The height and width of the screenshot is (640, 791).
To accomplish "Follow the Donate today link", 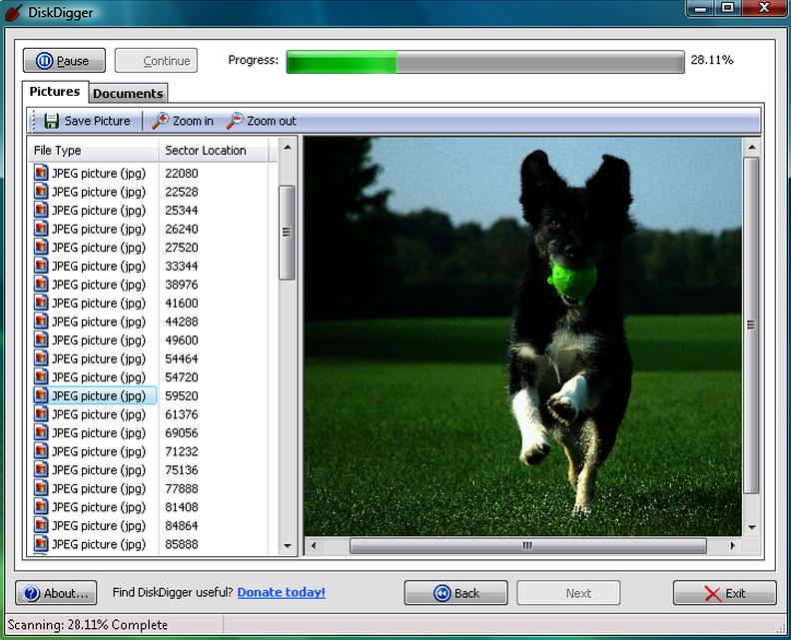I will pyautogui.click(x=282, y=593).
